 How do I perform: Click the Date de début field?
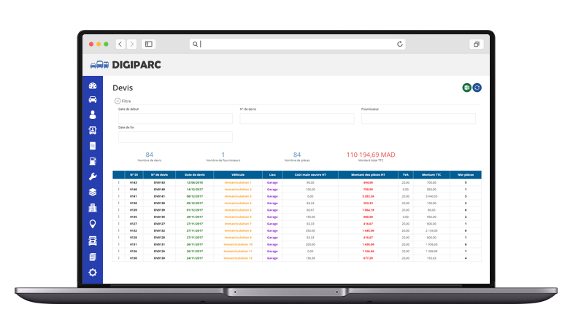175,118
